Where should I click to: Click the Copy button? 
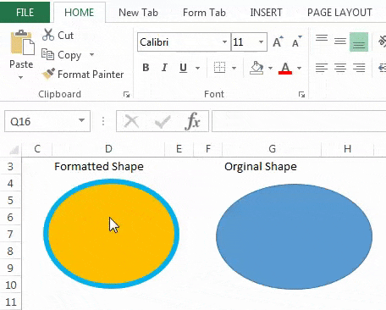pos(61,55)
